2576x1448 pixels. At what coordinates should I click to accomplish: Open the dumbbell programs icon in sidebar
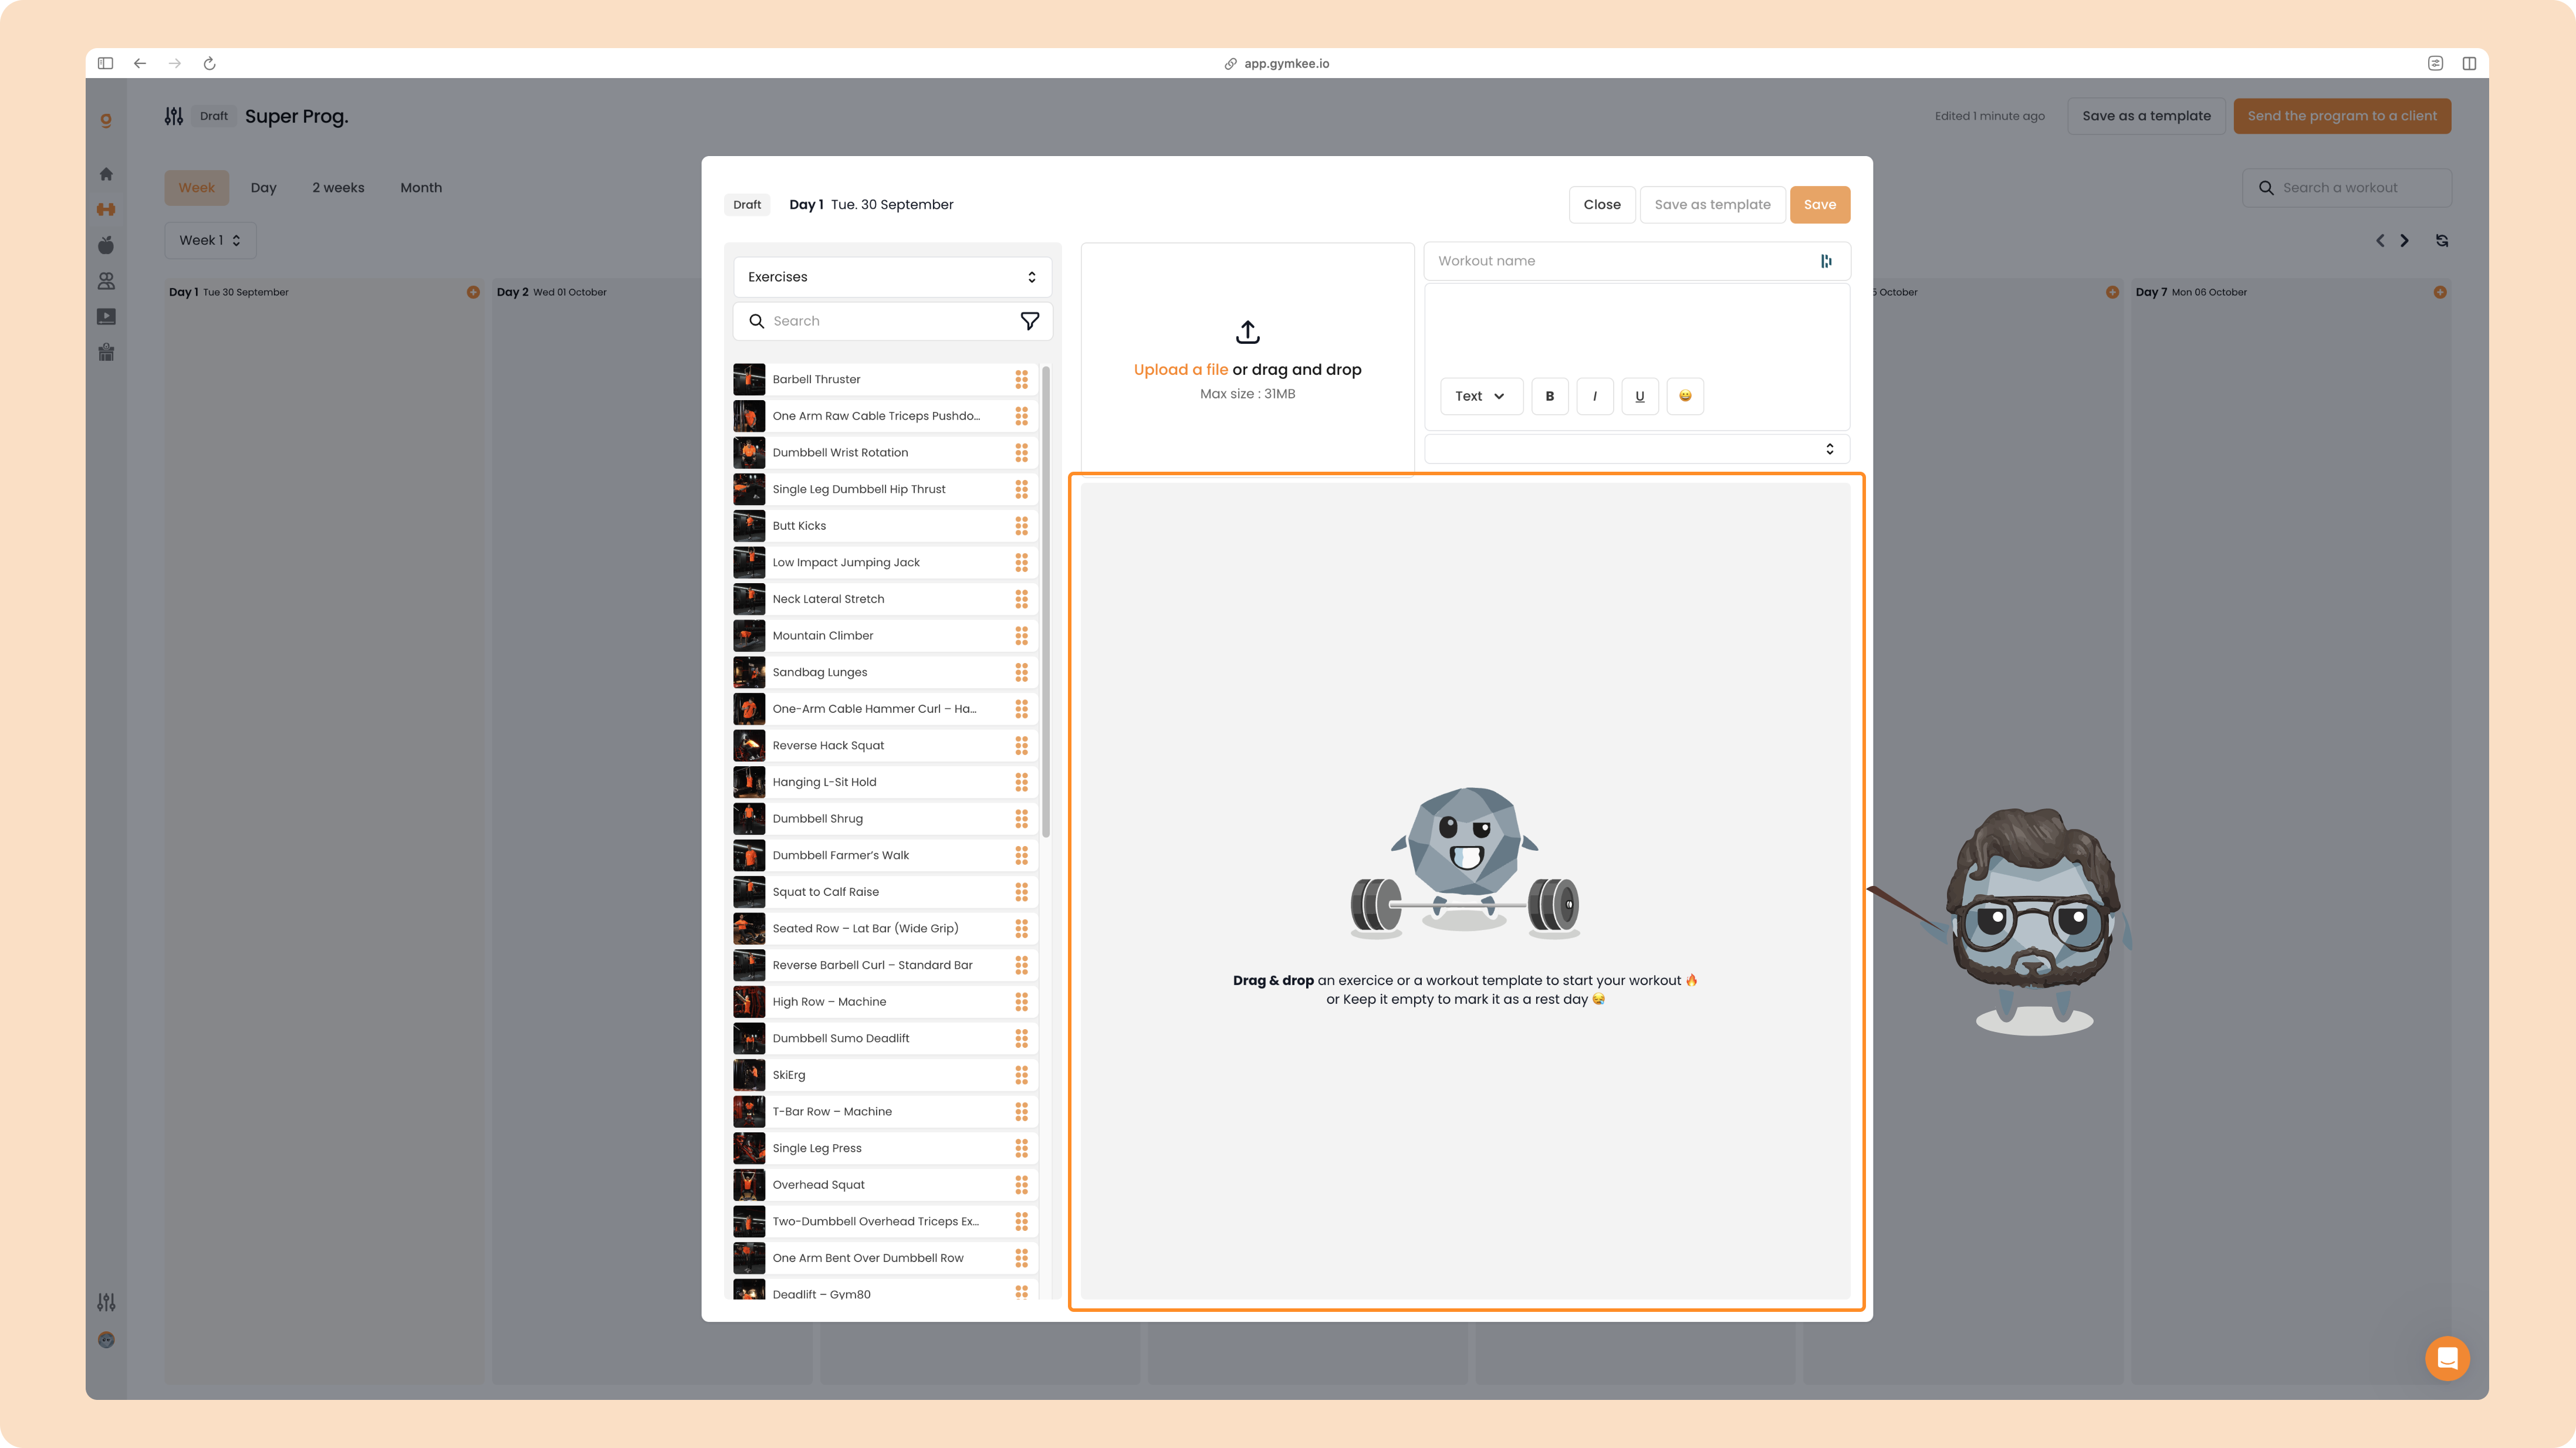(x=106, y=209)
